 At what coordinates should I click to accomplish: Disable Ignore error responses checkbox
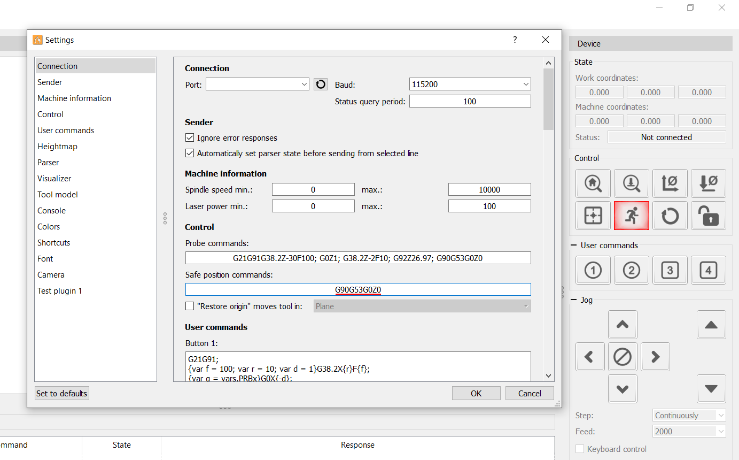pos(190,138)
